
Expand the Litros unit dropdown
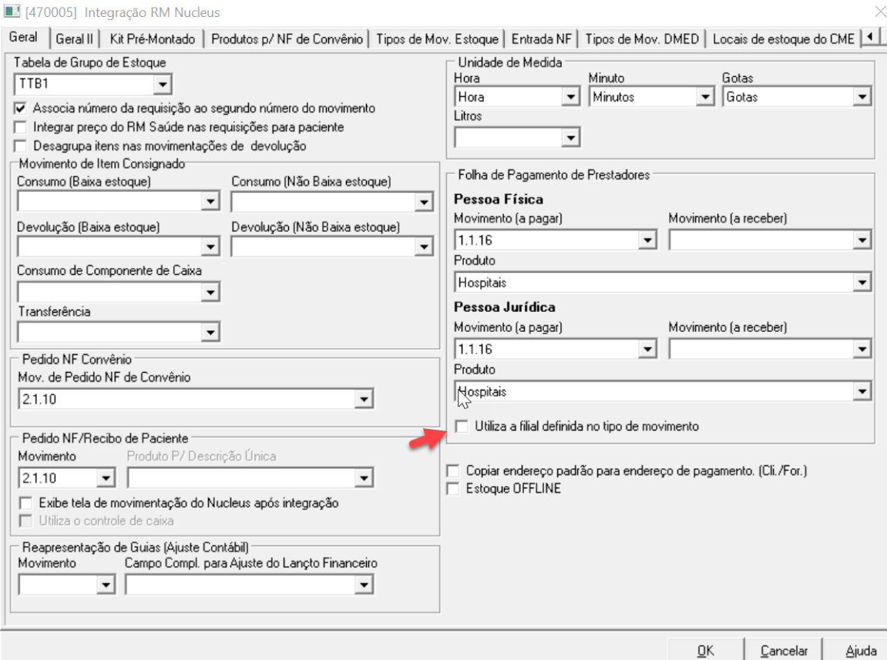[x=571, y=138]
